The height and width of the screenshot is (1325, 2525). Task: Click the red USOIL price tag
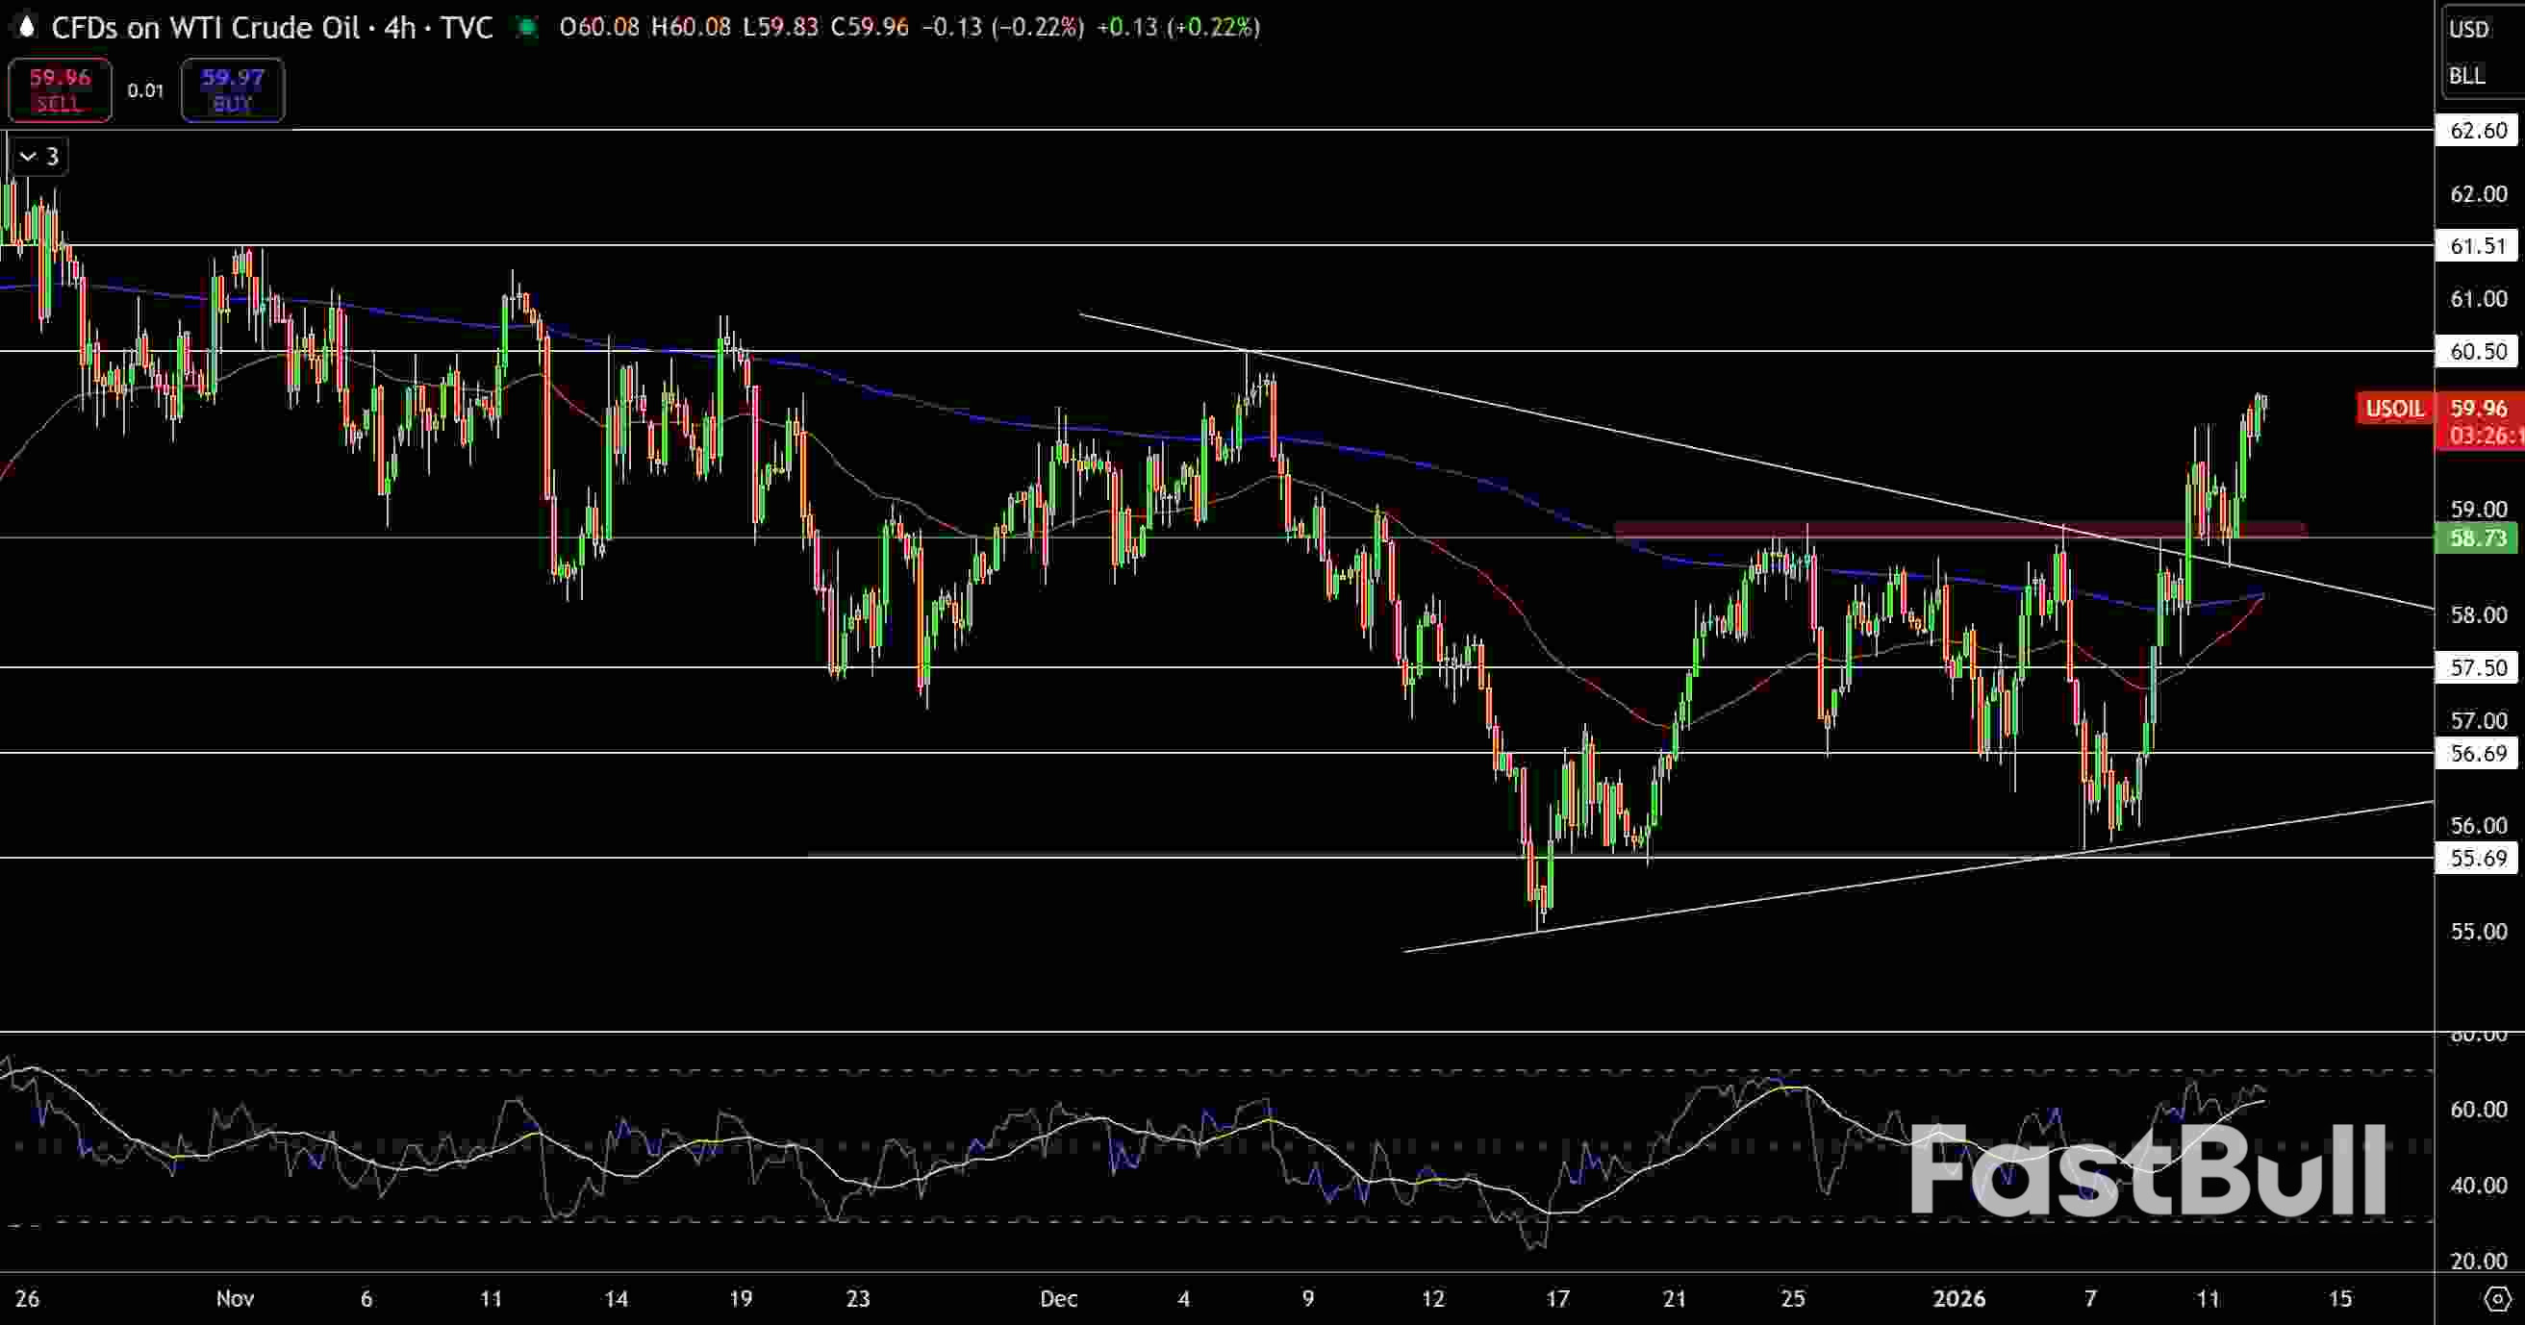coord(2393,409)
